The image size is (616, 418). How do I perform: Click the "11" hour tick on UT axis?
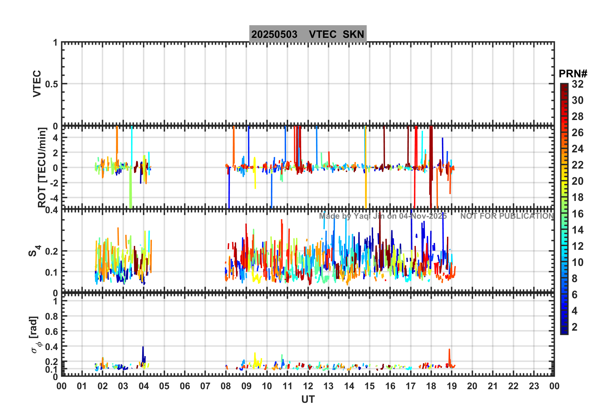[288, 386]
